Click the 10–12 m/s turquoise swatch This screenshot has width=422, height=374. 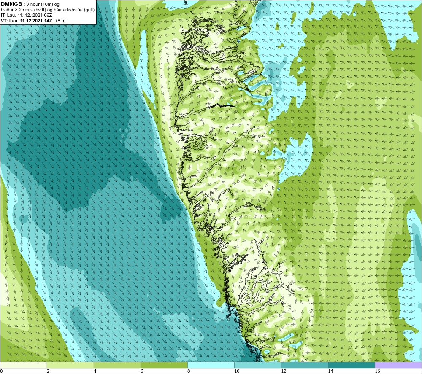[258, 365]
